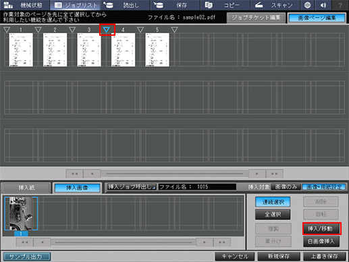The image size is (349, 262).
Task: Select page 1 thumbnail
Action: click(21, 50)
